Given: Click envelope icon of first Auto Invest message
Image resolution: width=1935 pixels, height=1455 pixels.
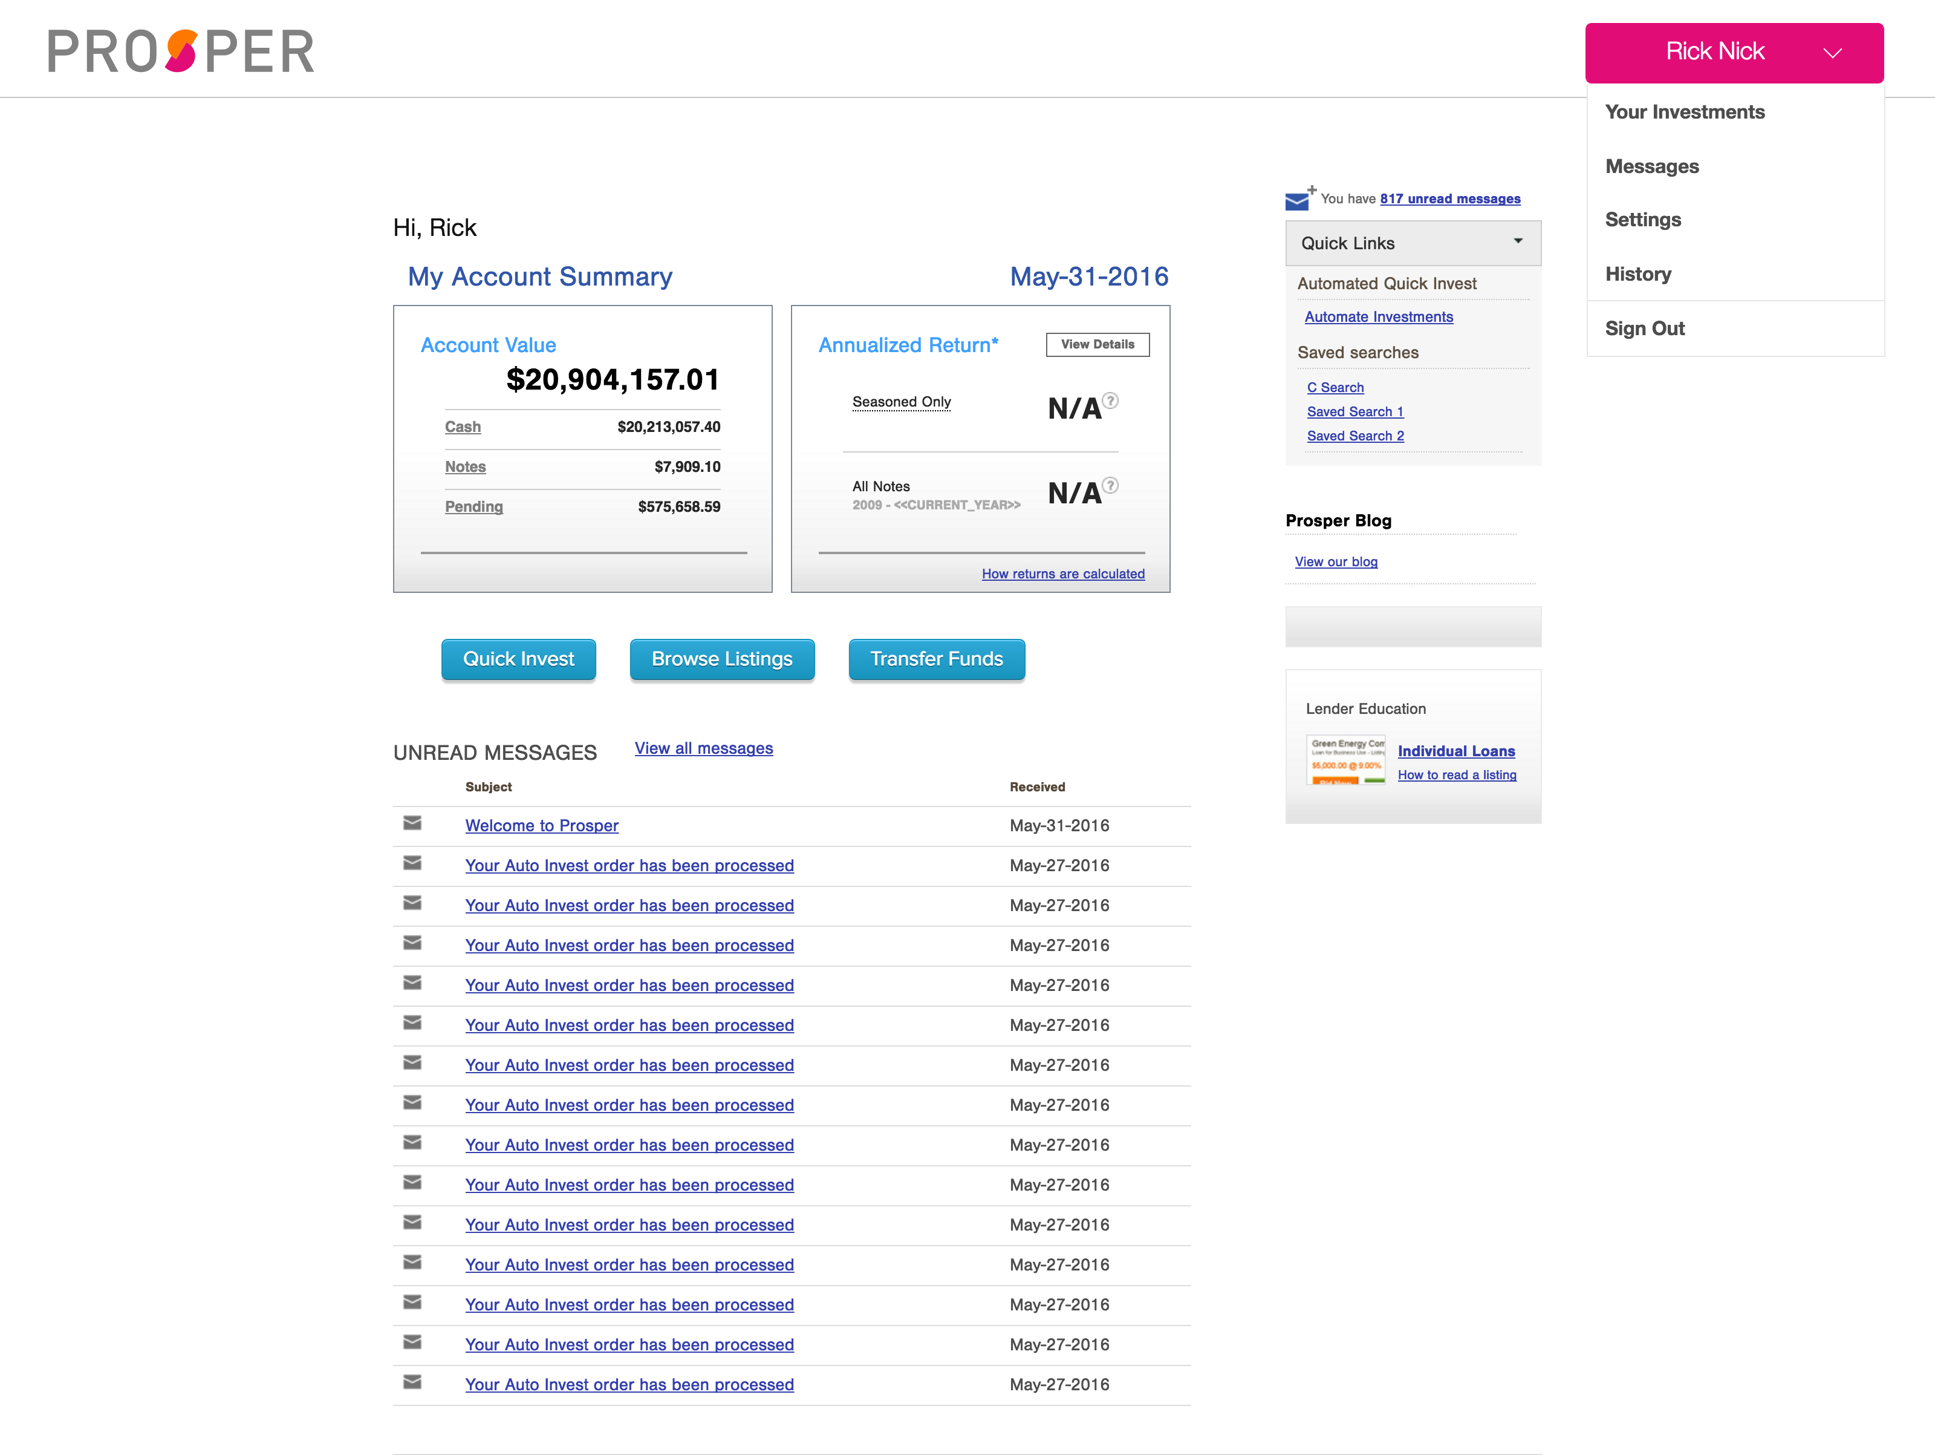Looking at the screenshot, I should (412, 863).
